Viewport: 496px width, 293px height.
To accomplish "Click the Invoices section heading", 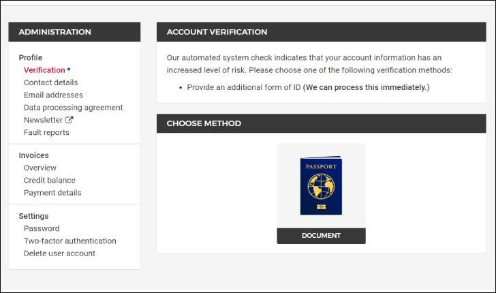I will click(33, 155).
